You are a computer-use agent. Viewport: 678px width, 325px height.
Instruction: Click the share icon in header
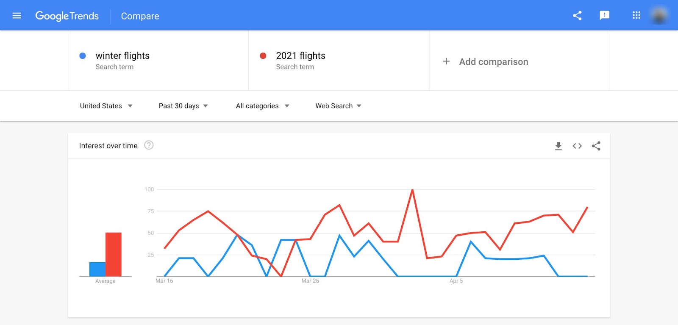click(x=577, y=16)
